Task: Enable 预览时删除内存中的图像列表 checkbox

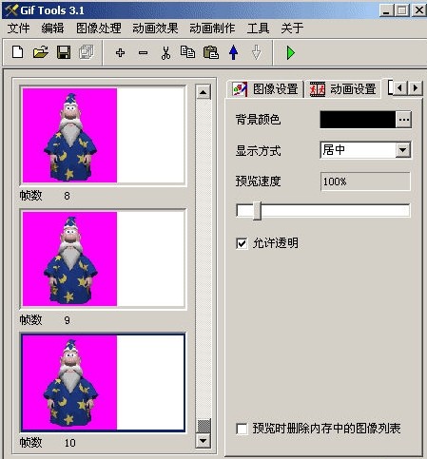Action: [242, 429]
